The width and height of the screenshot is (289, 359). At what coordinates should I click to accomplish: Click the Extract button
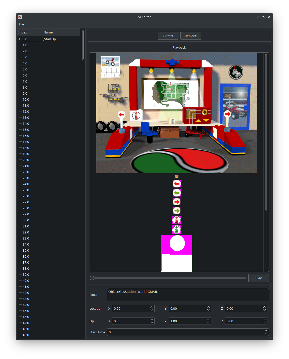168,36
